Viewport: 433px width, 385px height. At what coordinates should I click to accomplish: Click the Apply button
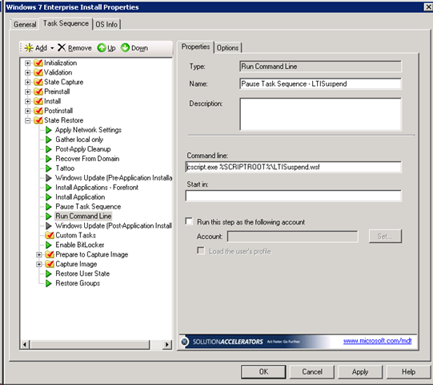click(x=360, y=371)
